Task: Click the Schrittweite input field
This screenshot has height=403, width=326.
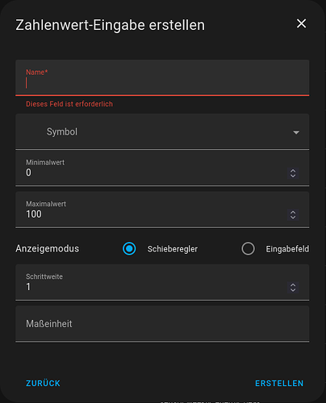Action: [x=162, y=282]
